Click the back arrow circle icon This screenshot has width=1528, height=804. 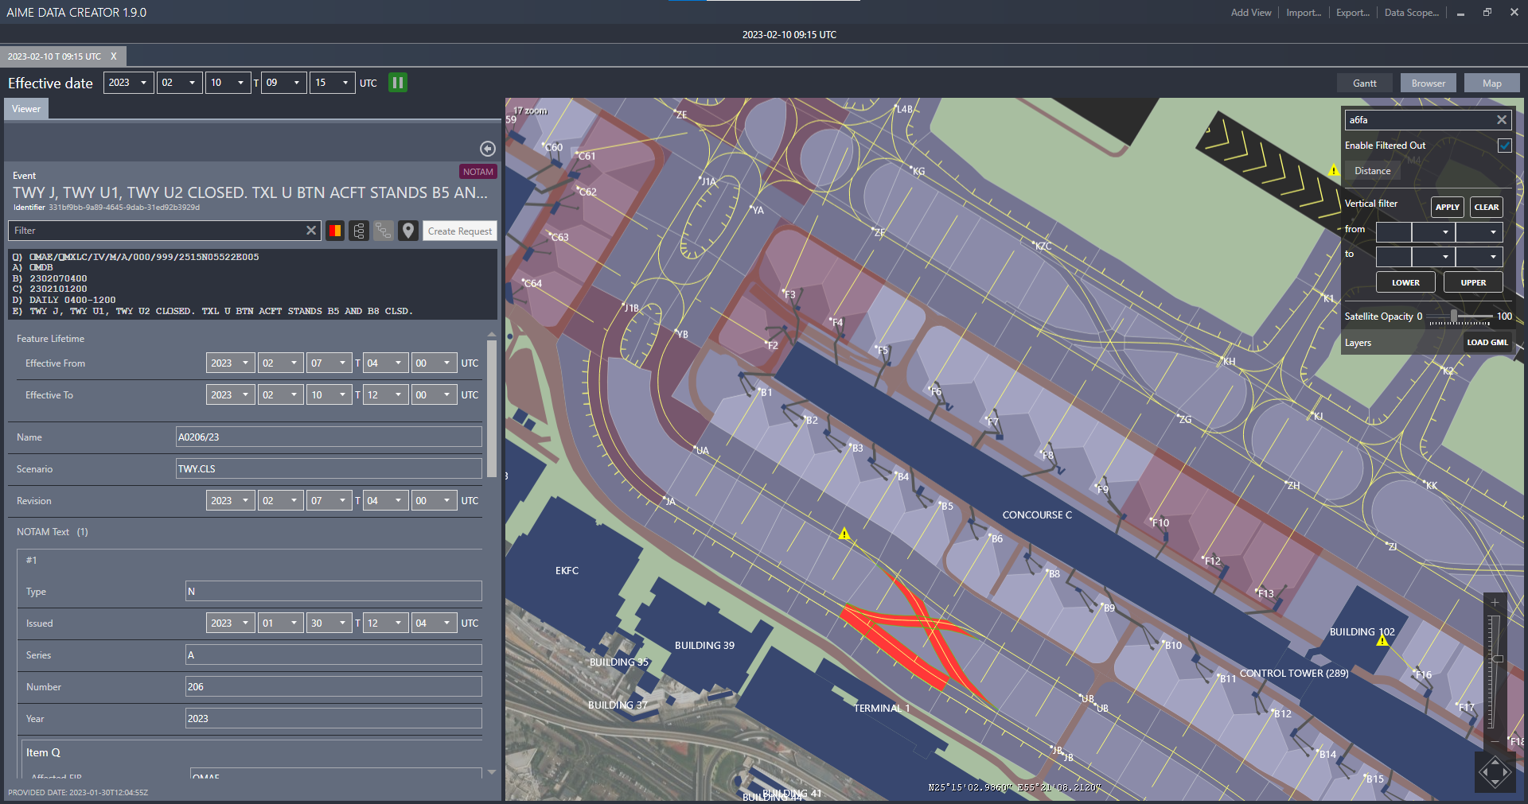[x=488, y=149]
